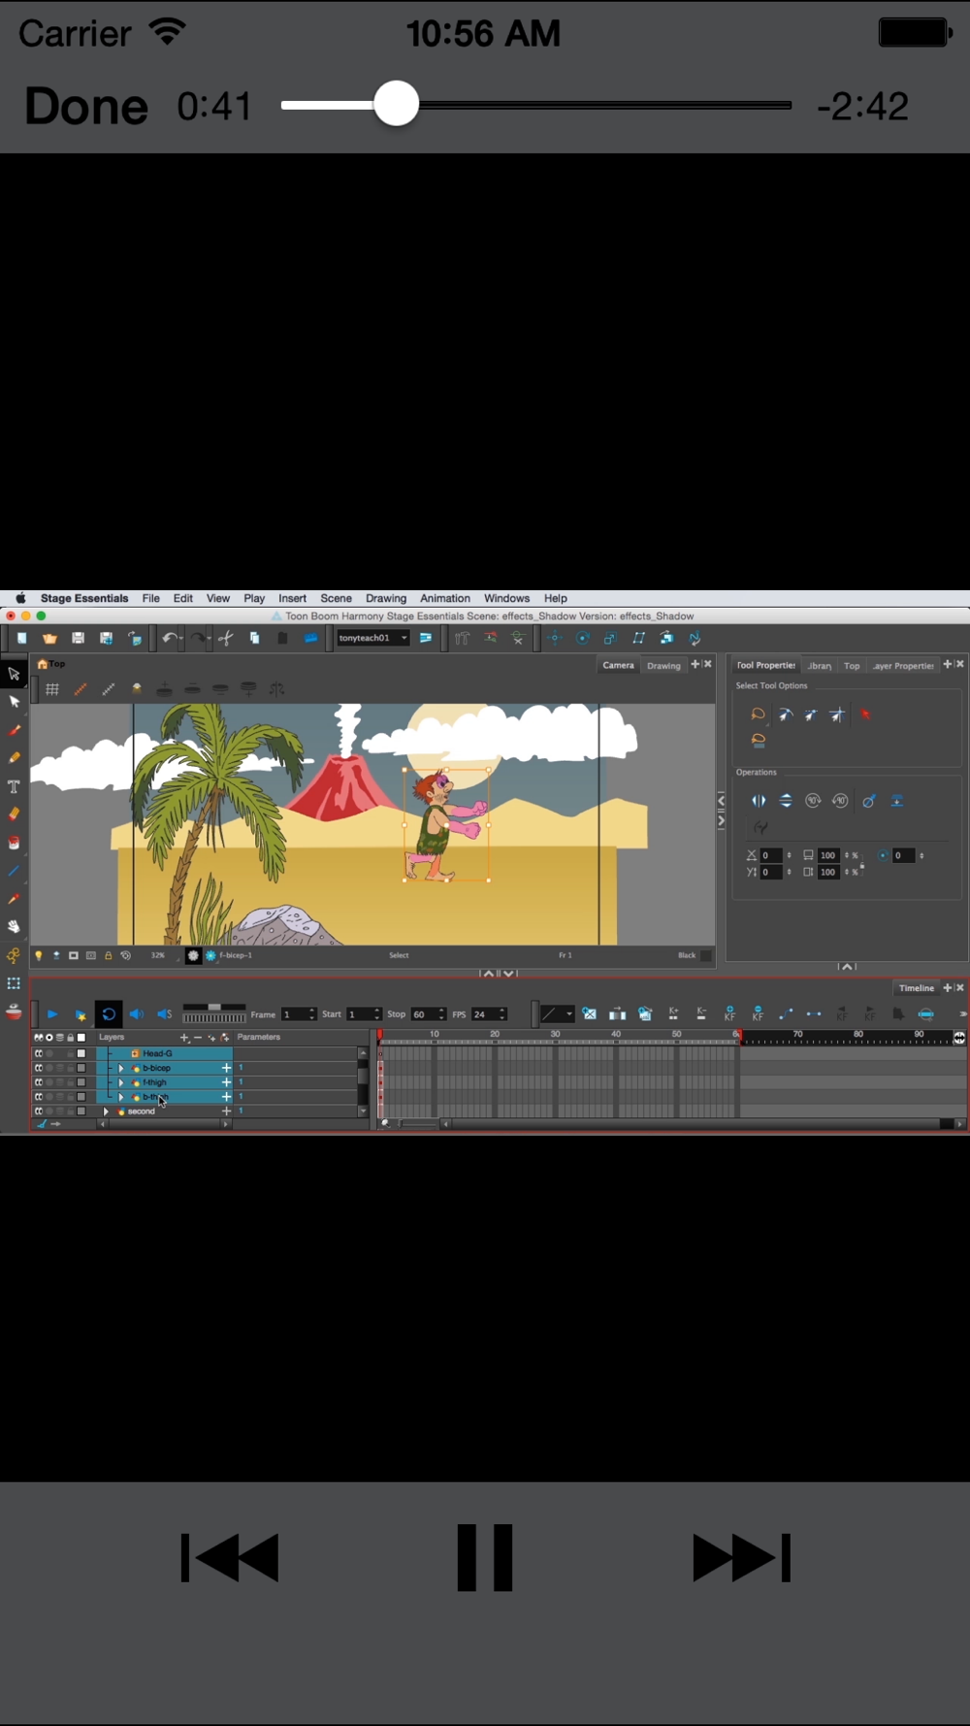
Task: Click the Frame number stepper
Action: pos(311,1014)
